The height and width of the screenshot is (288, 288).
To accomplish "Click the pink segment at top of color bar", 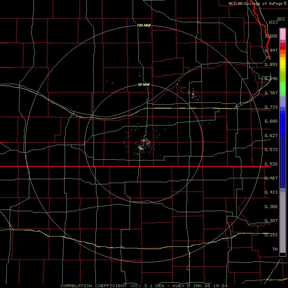I will click(283, 34).
